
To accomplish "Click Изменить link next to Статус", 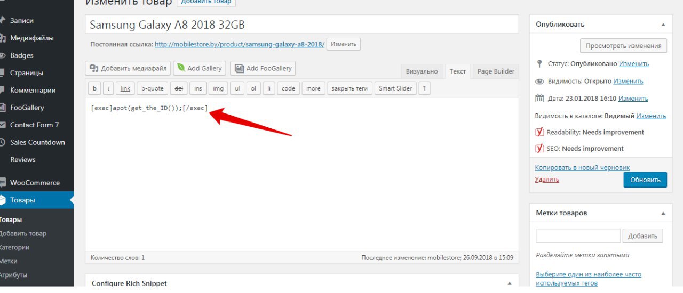I will 634,64.
